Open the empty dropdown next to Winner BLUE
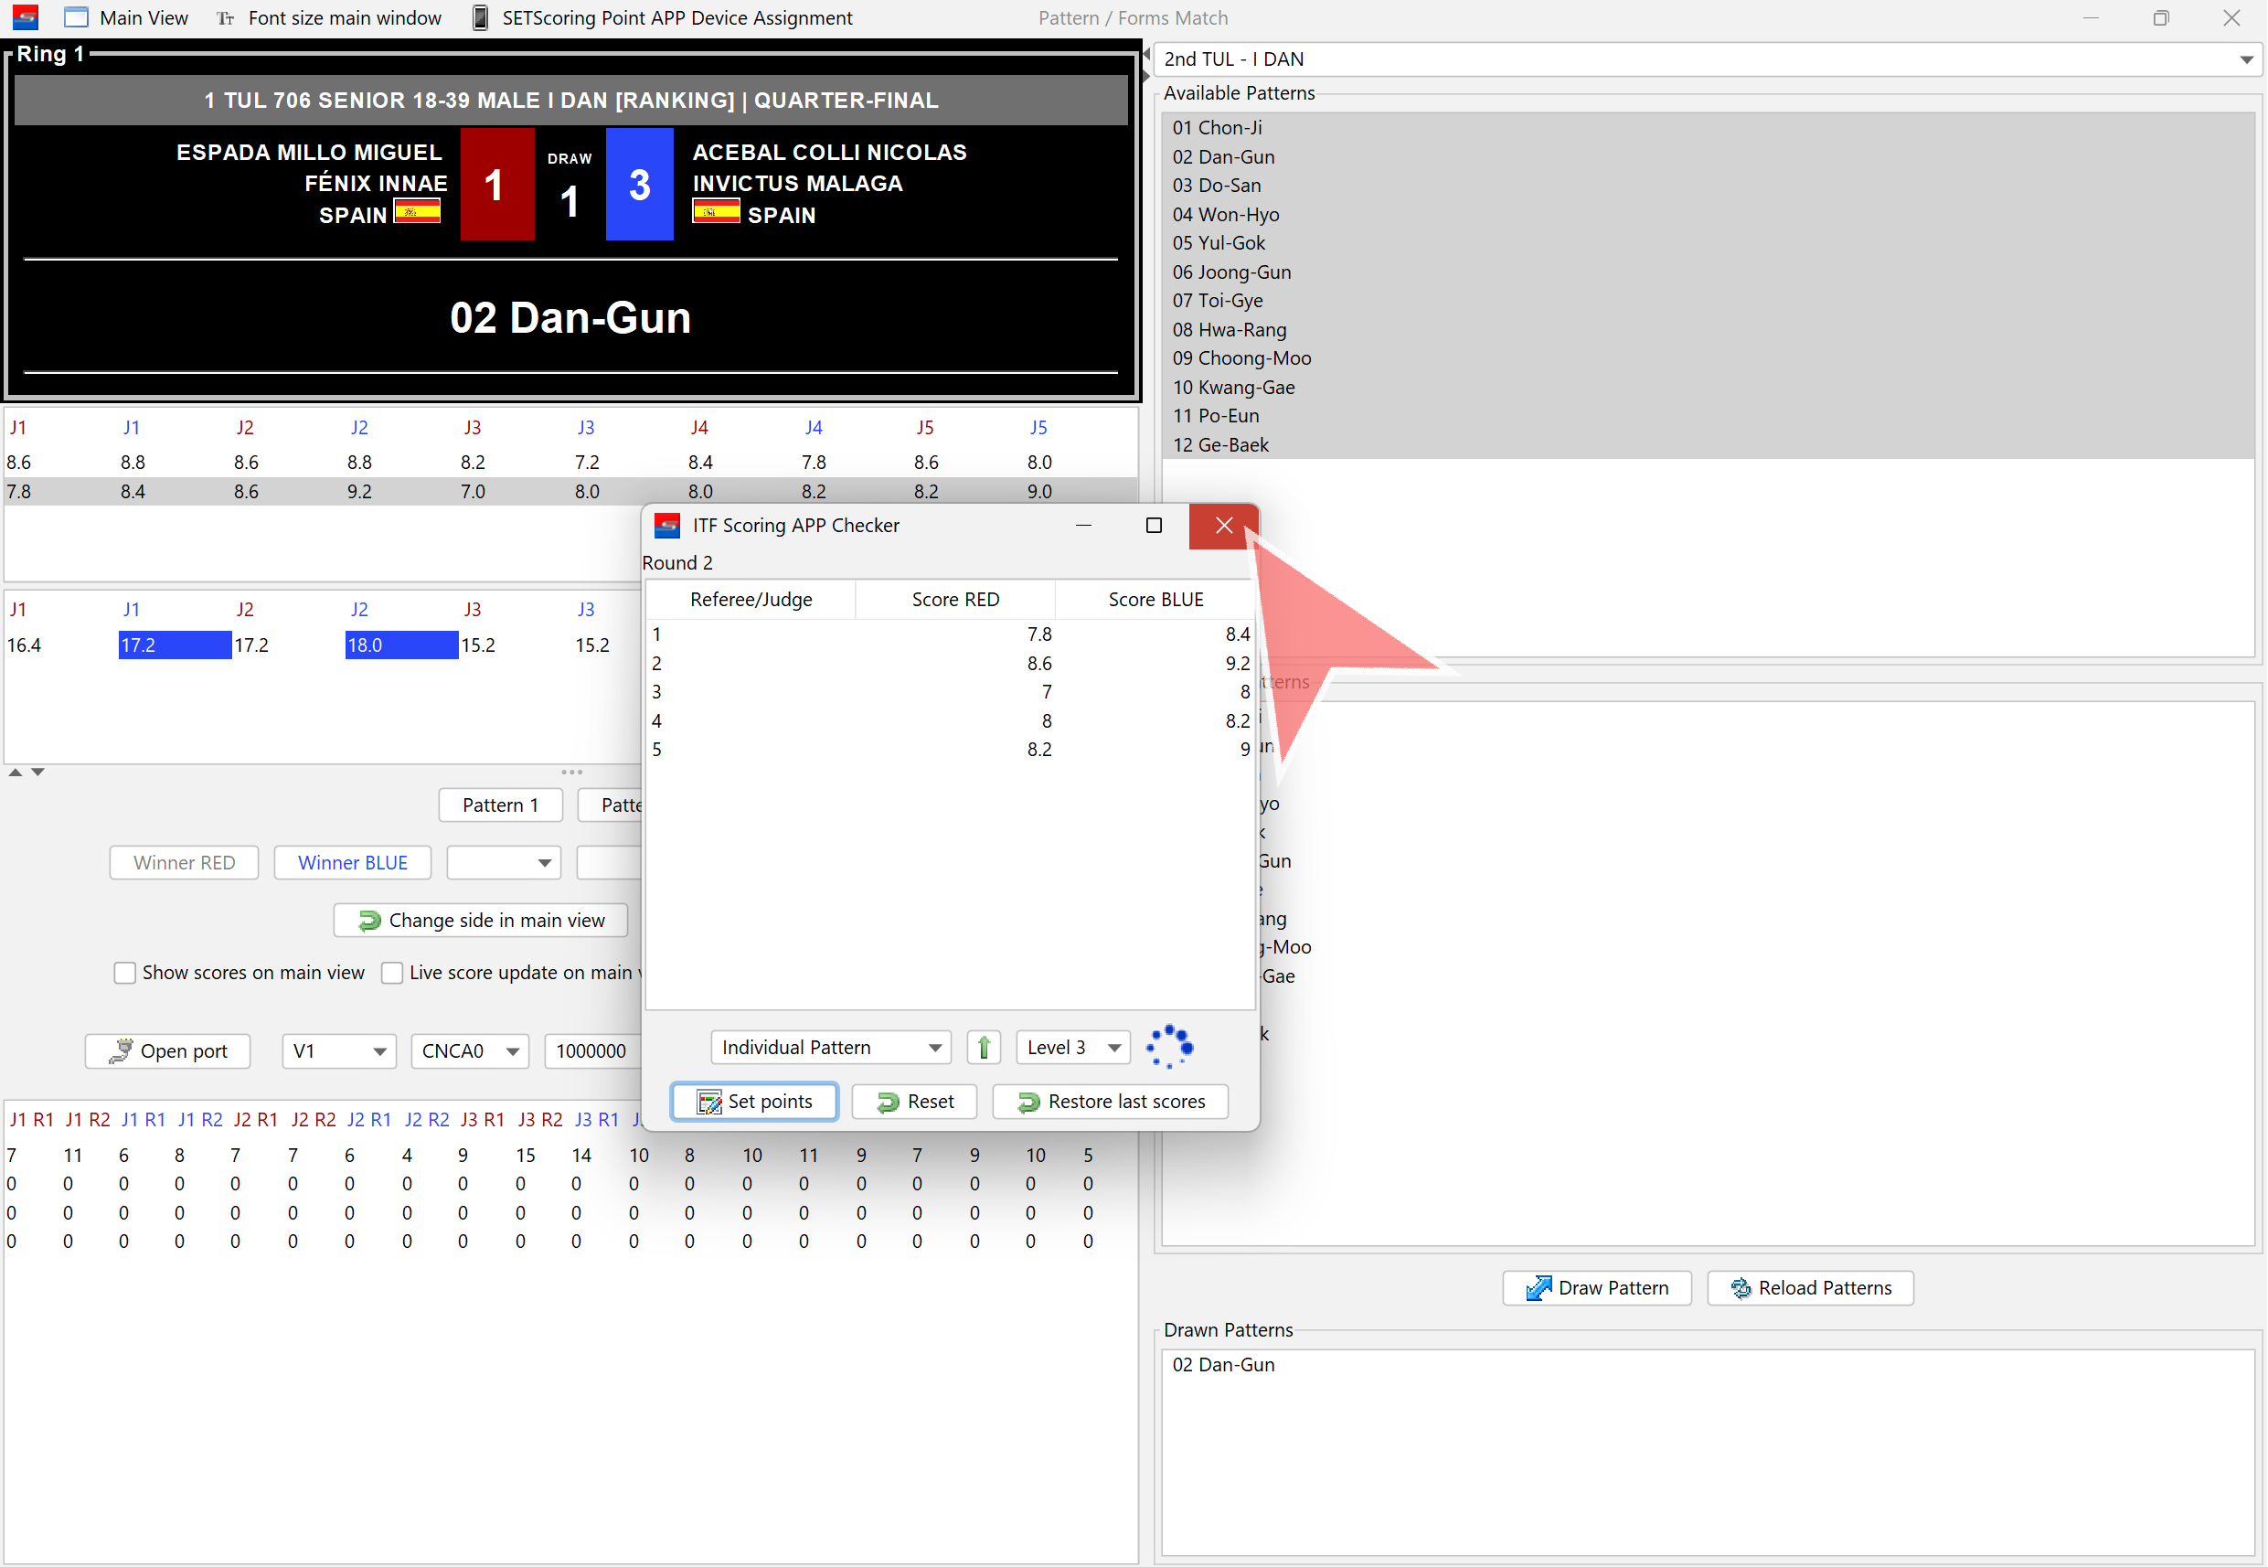 (504, 863)
